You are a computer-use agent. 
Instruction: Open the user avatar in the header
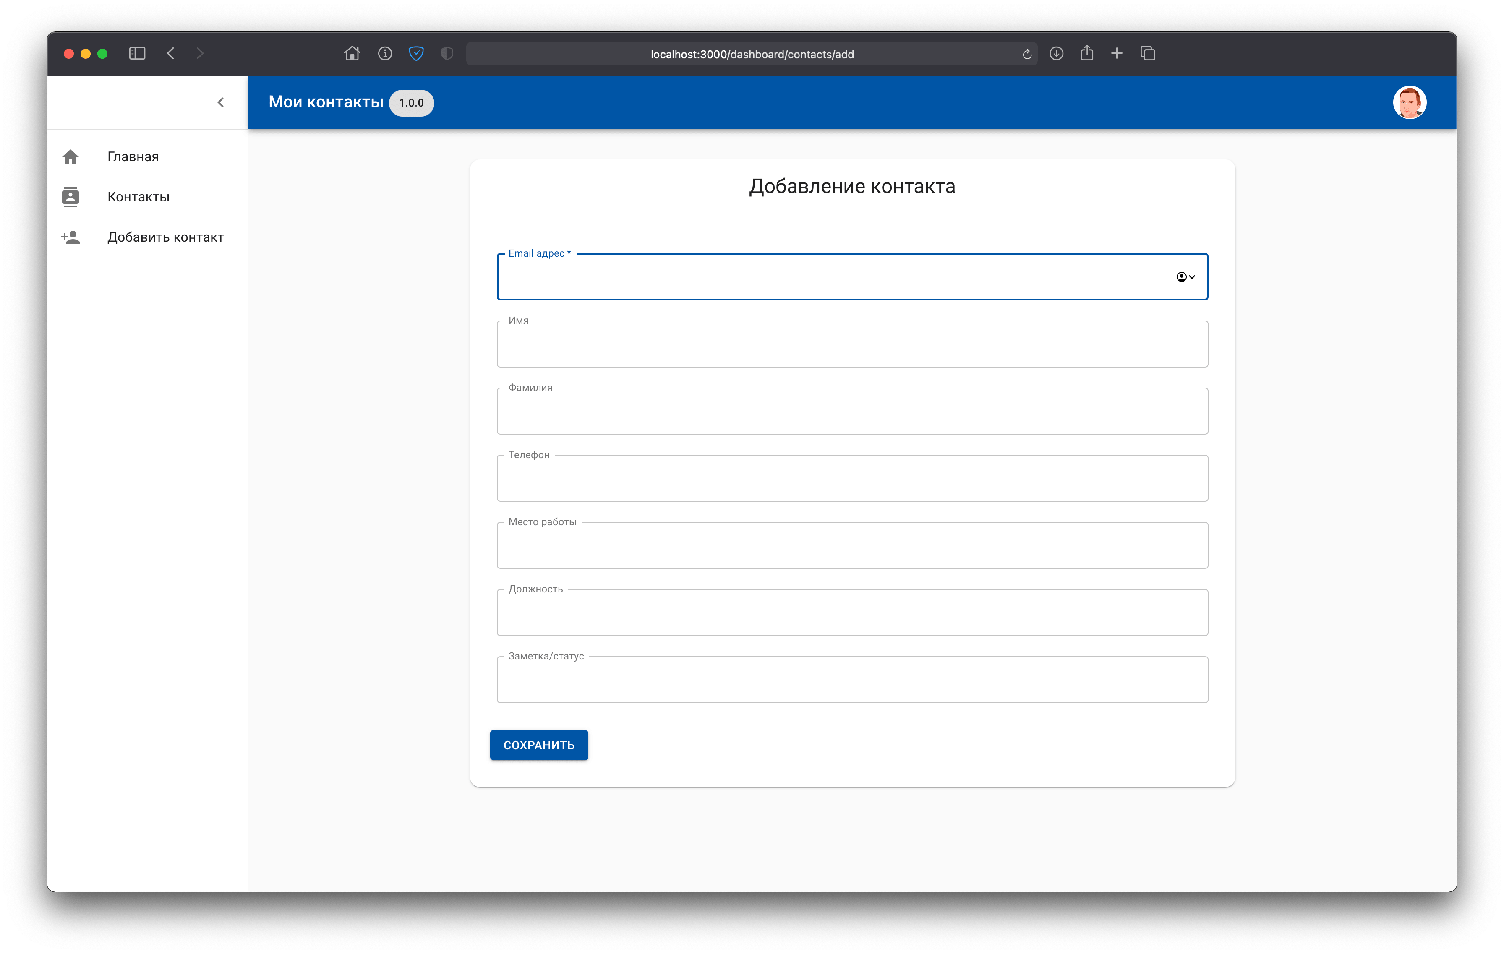pyautogui.click(x=1409, y=102)
